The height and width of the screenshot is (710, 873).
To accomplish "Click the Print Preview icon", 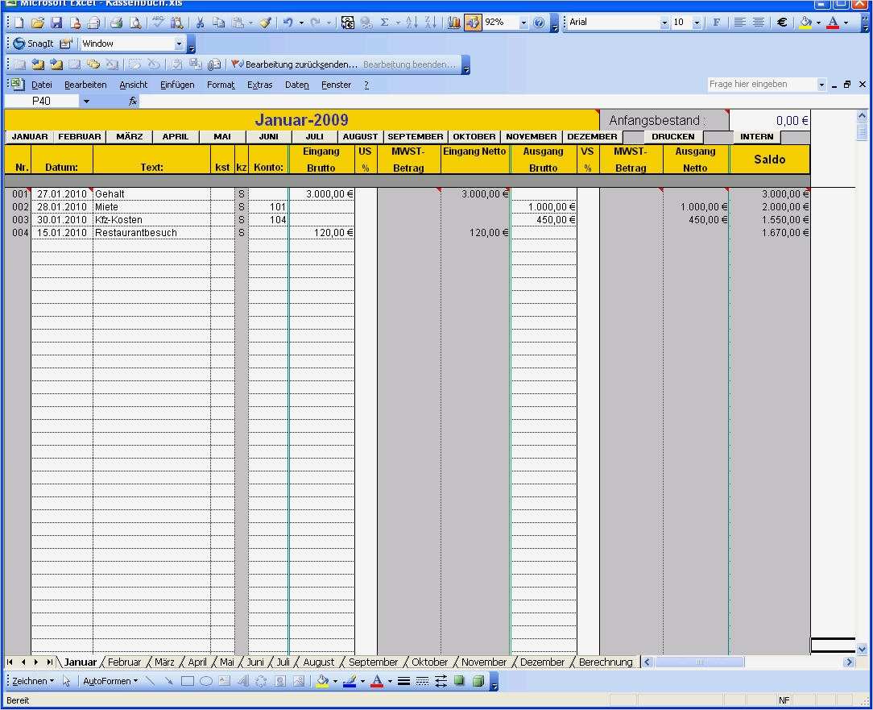I will pos(135,23).
